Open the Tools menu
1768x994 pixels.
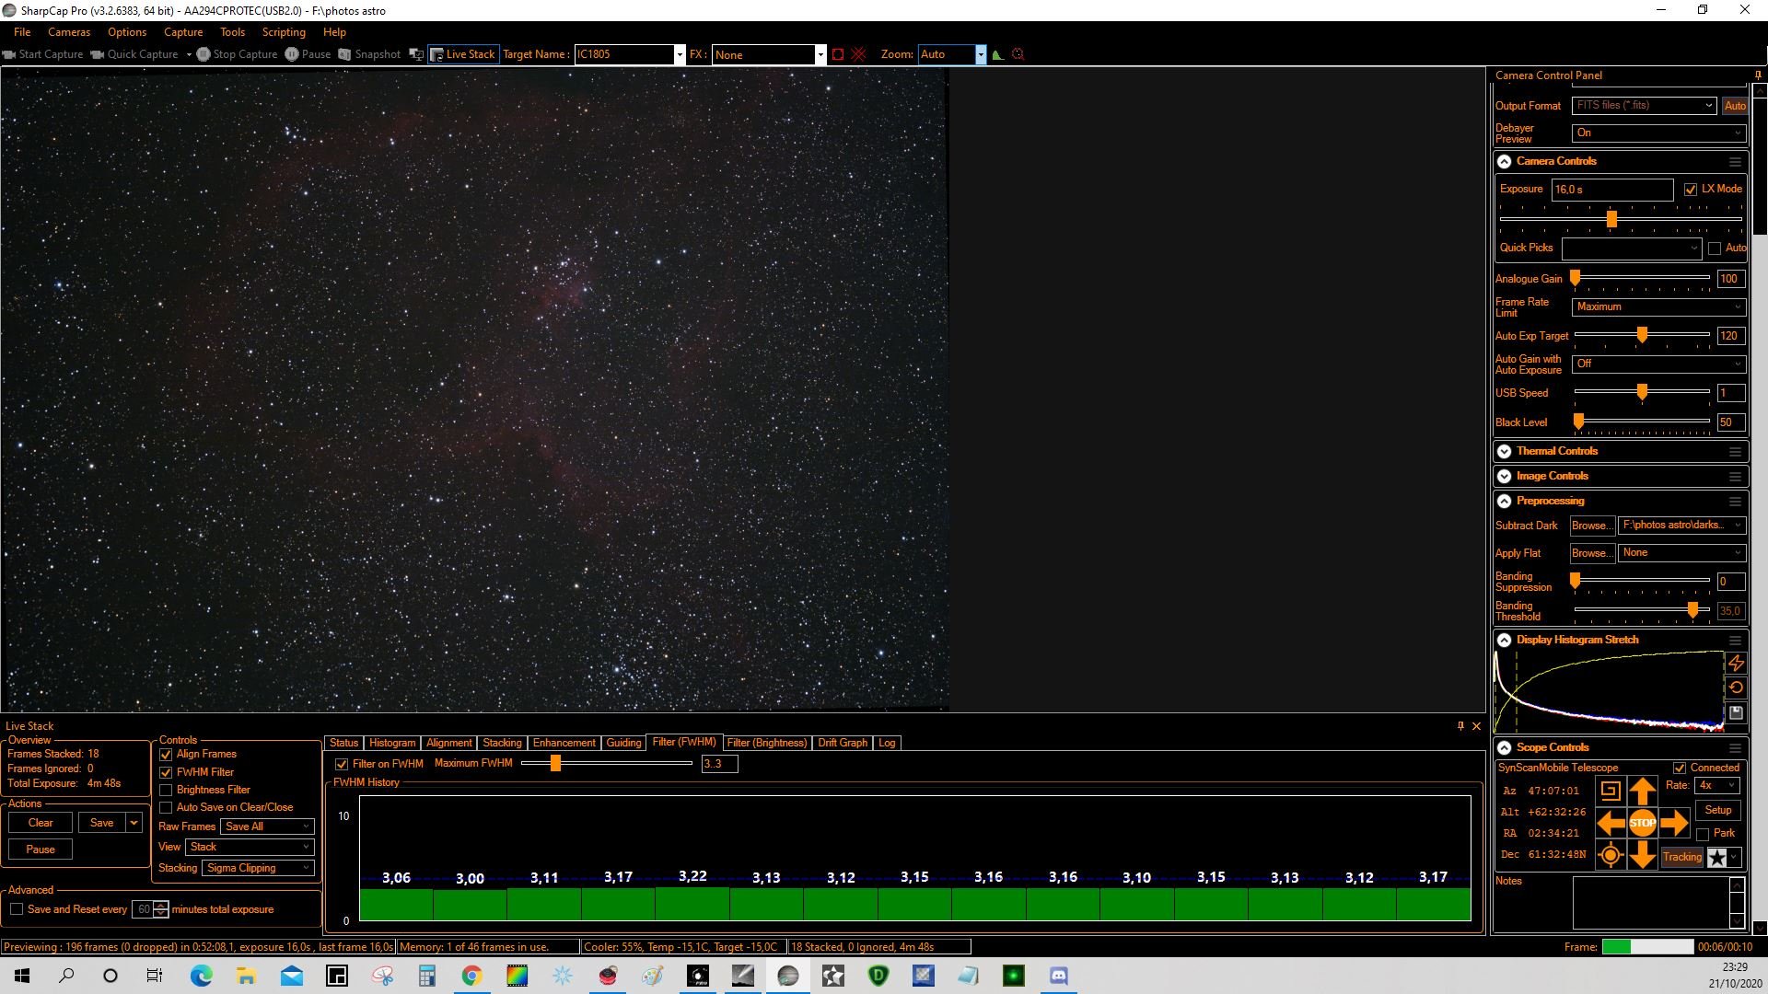[232, 32]
